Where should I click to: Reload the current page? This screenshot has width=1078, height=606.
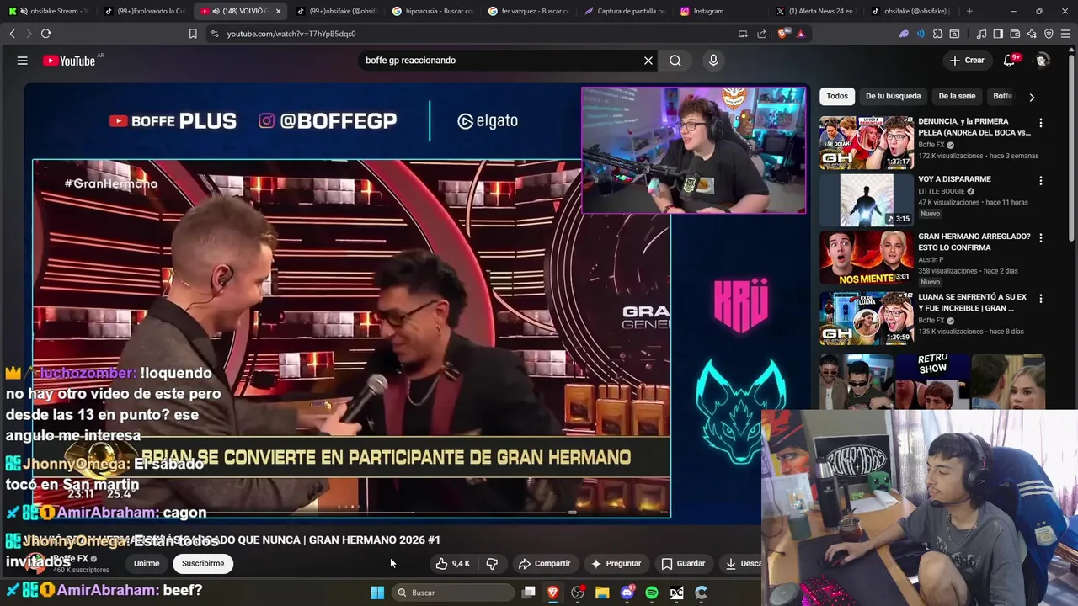45,34
